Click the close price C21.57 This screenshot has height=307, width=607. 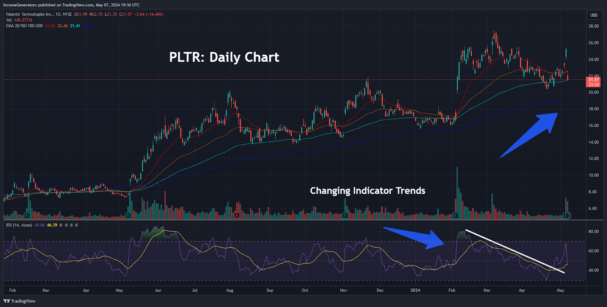(126, 14)
